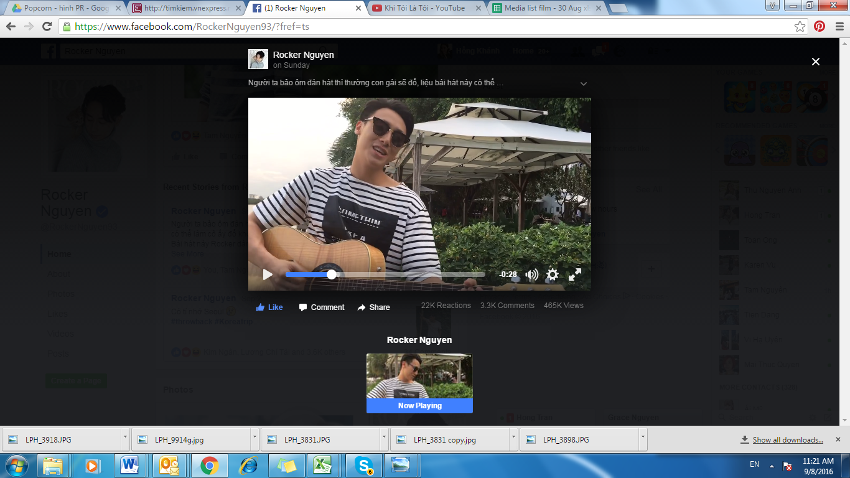Click the Now Playing video thumbnail
The image size is (850, 478).
point(419,377)
